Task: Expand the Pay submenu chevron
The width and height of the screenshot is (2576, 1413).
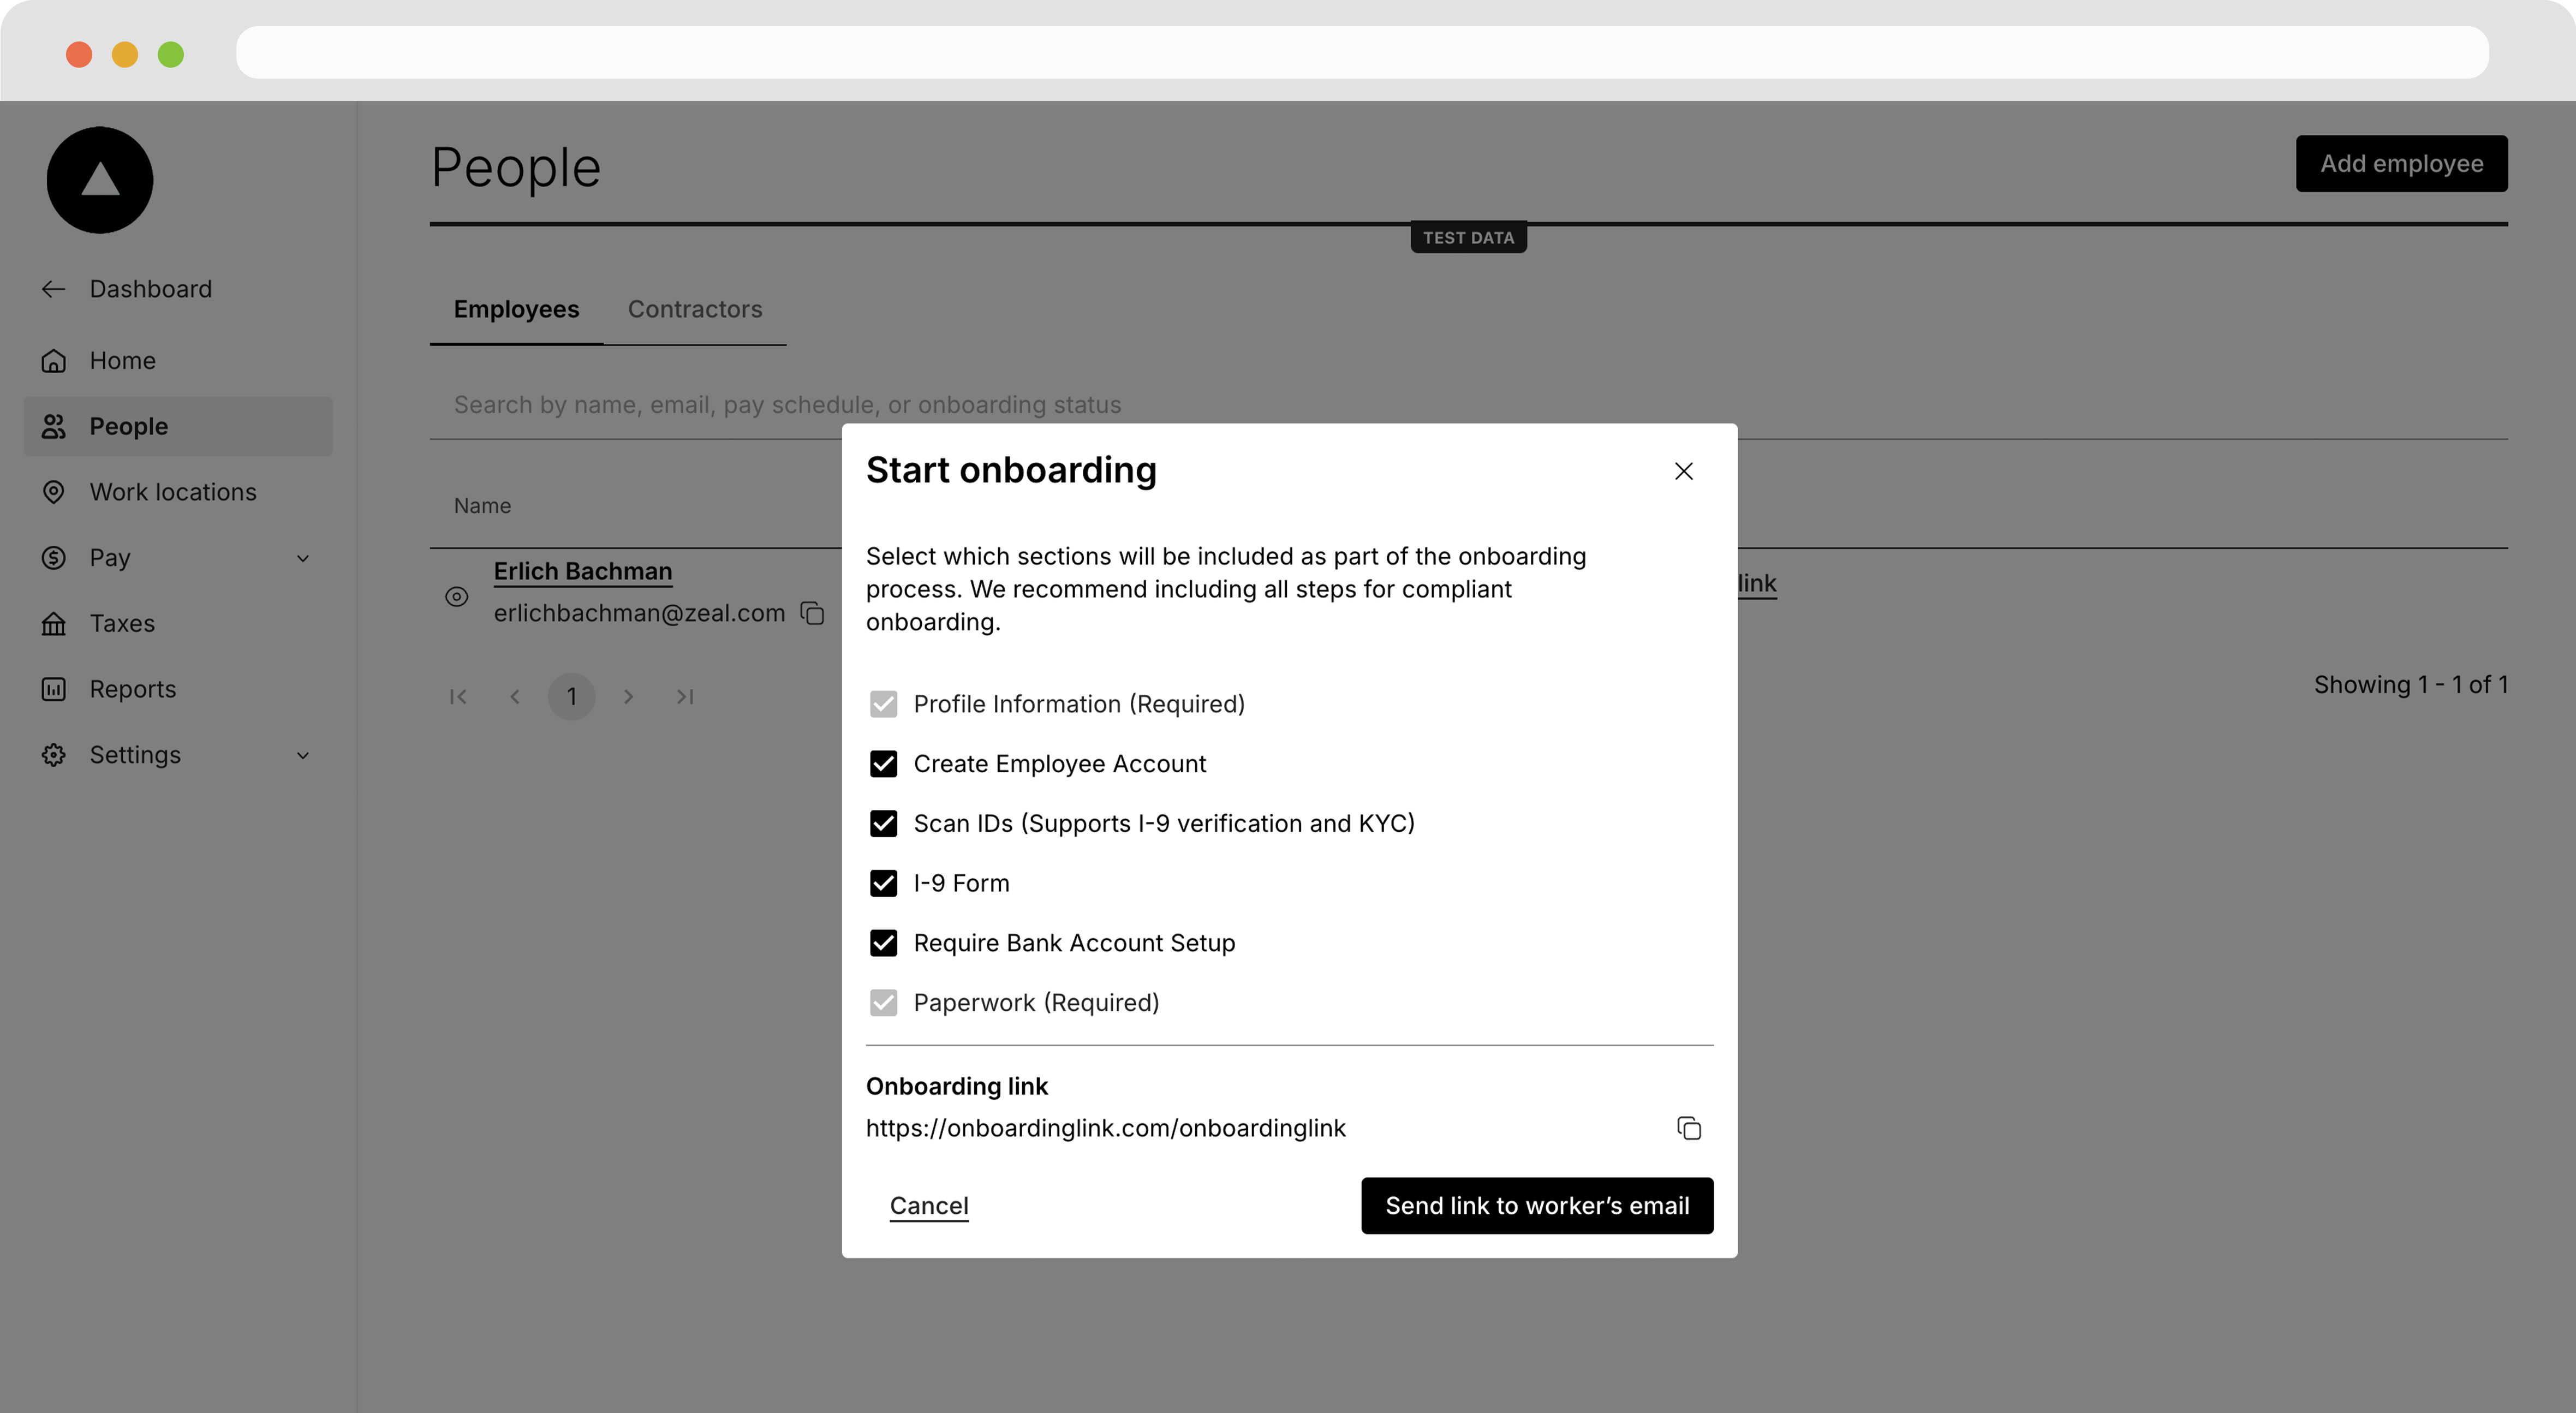Action: click(x=303, y=558)
